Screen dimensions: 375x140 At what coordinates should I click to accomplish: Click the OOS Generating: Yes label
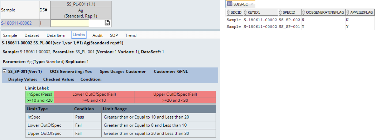tap(71, 72)
